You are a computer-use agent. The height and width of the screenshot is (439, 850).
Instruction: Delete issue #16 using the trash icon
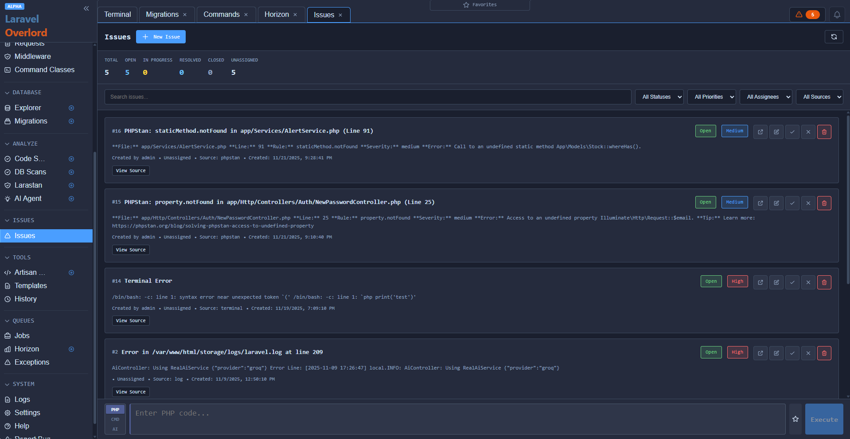[x=824, y=131]
